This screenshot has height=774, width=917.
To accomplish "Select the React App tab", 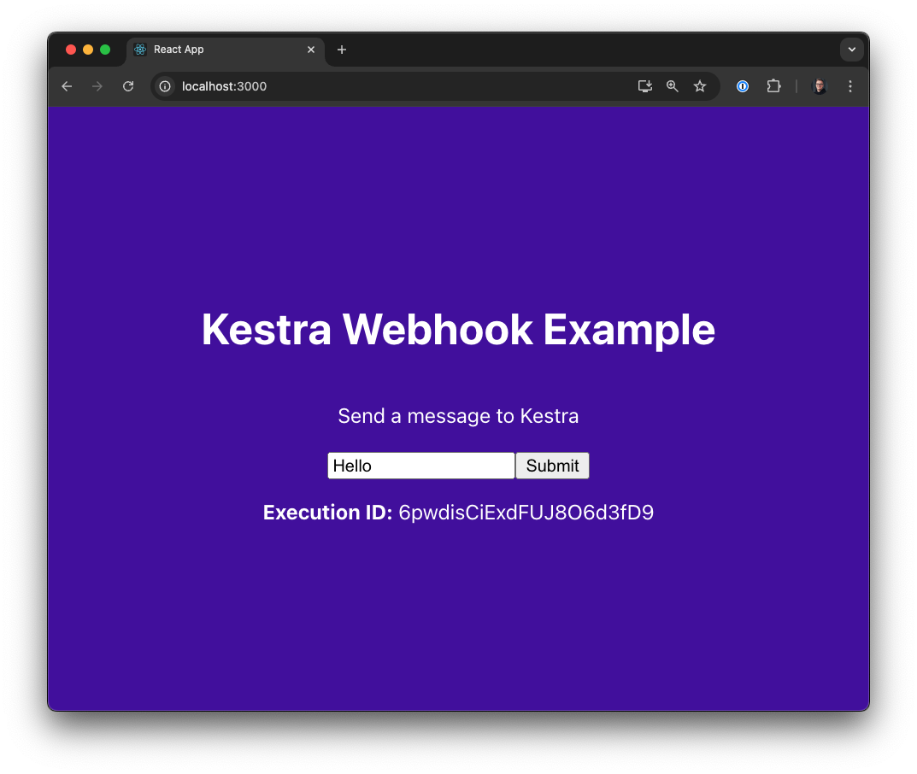I will click(214, 50).
